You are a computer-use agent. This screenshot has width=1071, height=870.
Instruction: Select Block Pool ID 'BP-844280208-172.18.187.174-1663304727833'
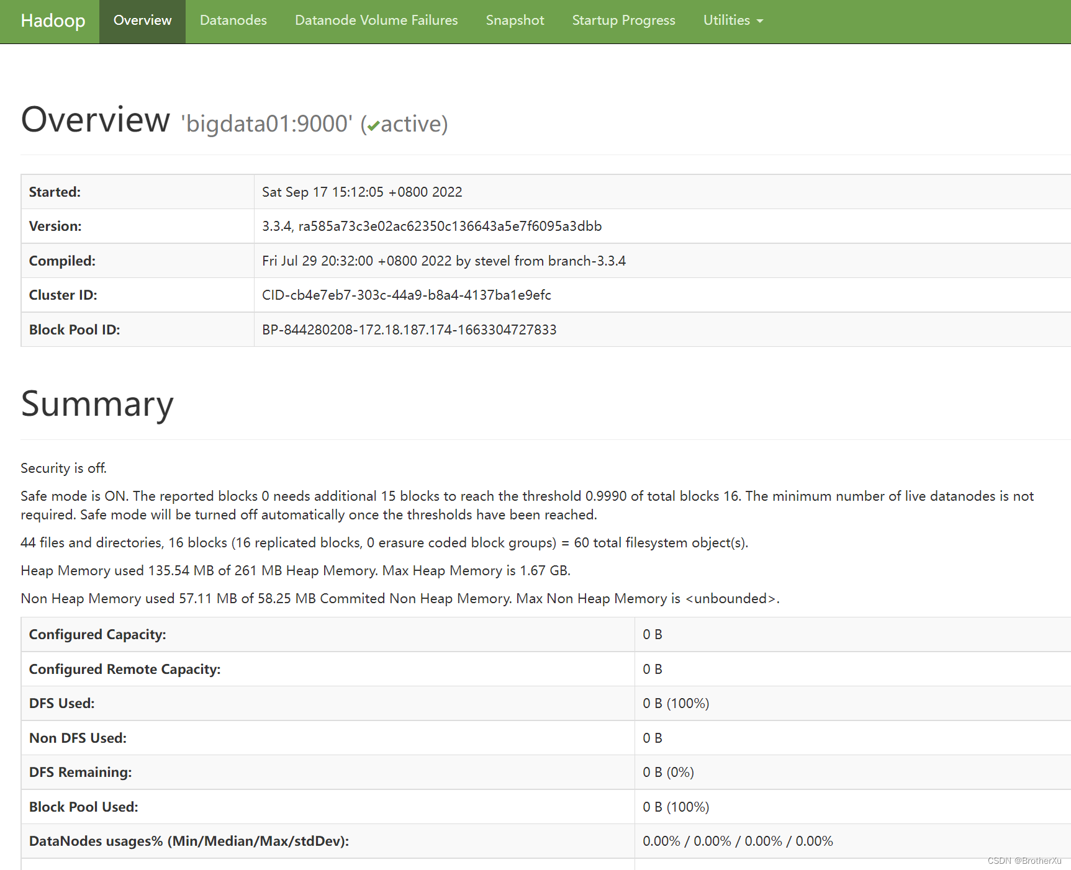point(409,330)
